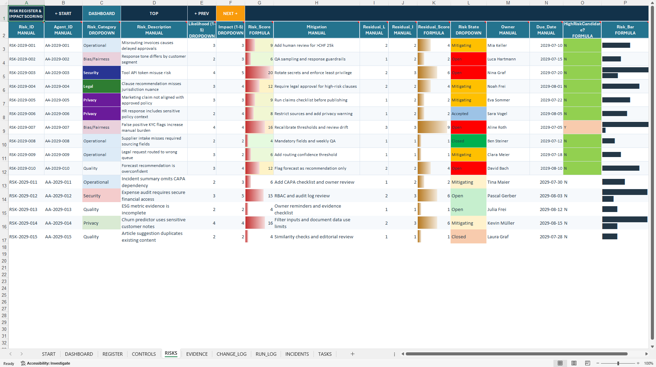Screen dimensions: 656x367
Task: Click the 100% zoom level
Action: pos(648,363)
